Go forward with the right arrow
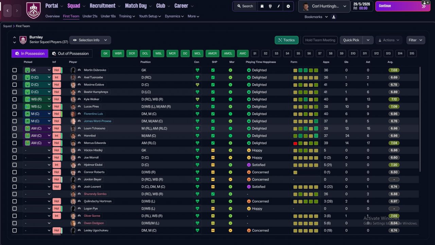The image size is (435, 245). [17, 11]
